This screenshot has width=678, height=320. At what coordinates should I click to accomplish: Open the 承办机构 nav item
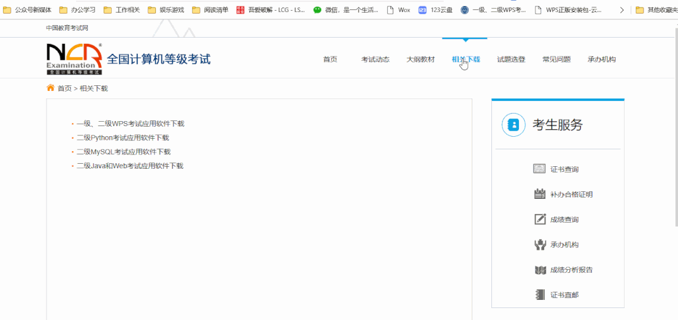pos(601,60)
